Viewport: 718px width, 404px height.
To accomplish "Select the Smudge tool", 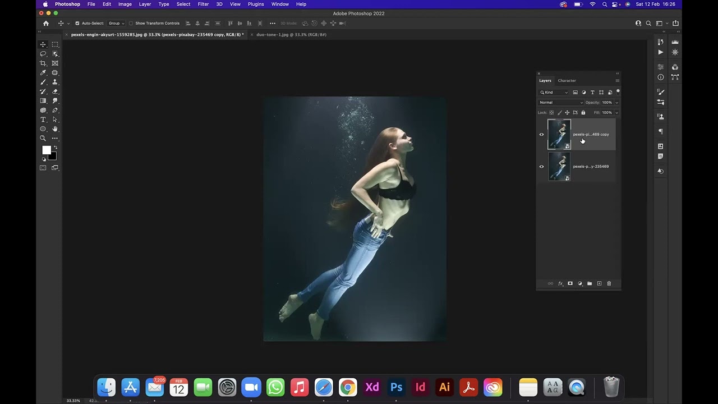I will [x=55, y=100].
